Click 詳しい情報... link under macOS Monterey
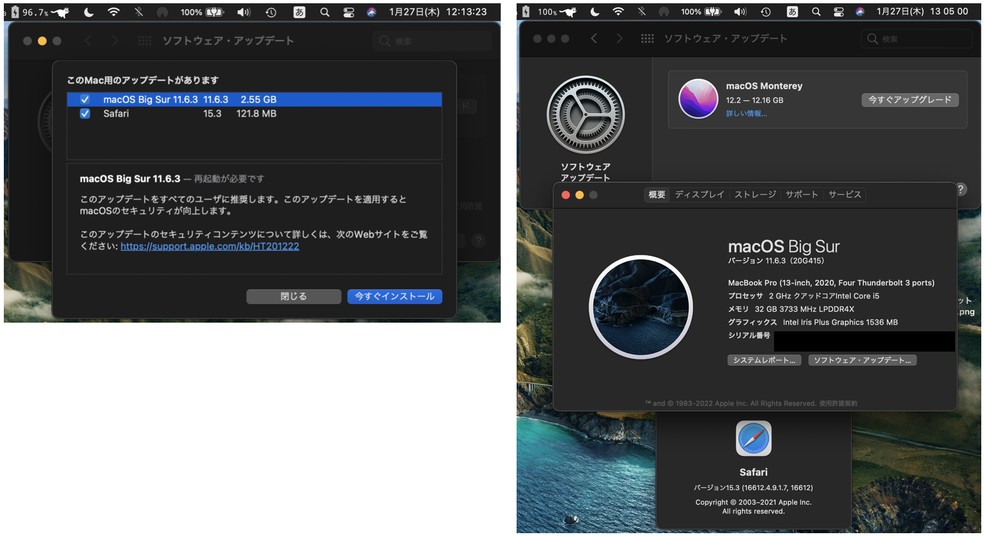984x537 pixels. pos(746,114)
